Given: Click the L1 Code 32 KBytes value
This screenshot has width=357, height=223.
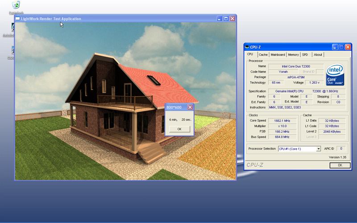Looking at the screenshot, I should pyautogui.click(x=332, y=126).
